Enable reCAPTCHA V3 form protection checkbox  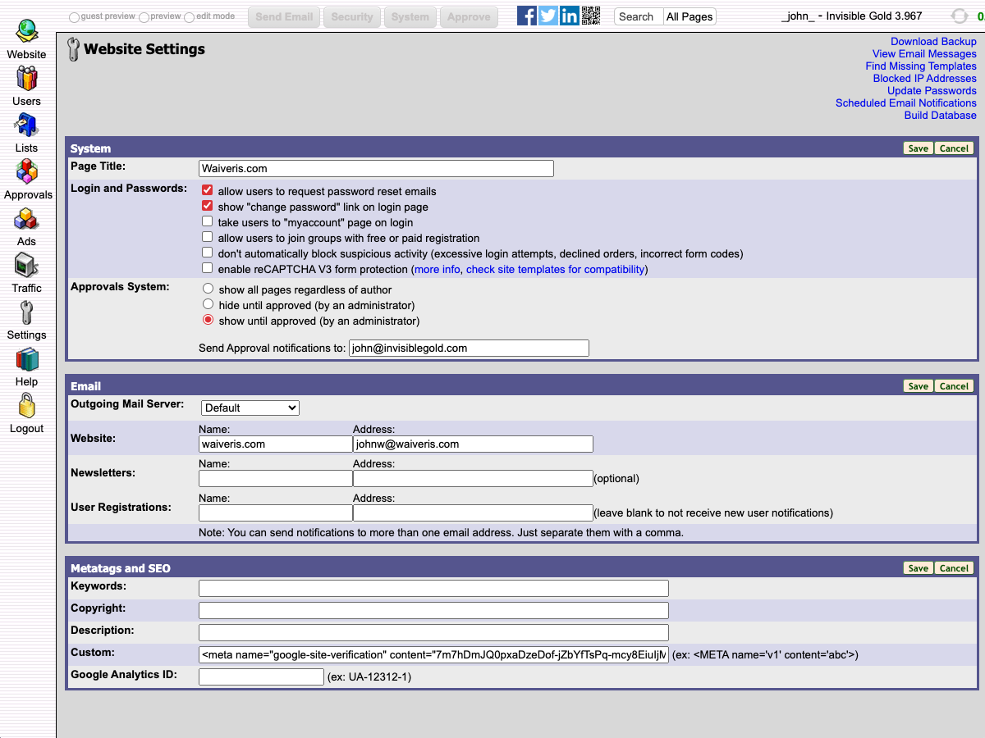pos(208,268)
